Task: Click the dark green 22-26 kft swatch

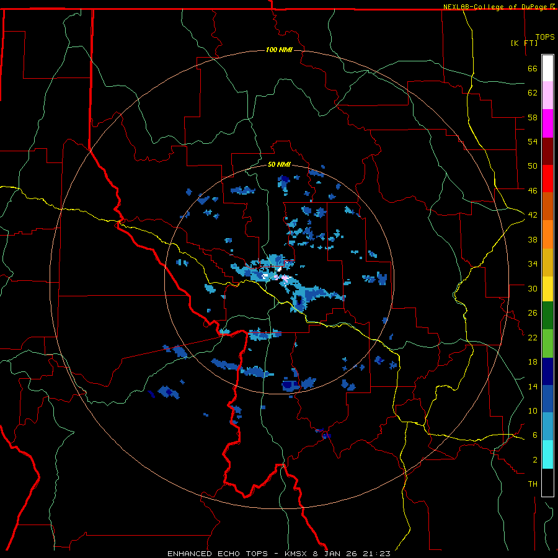Action: [547, 316]
